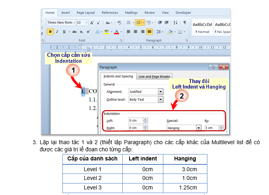Viewport: 269px width, 195px height.
Task: Apply Underline formatting
Action: pos(63,32)
